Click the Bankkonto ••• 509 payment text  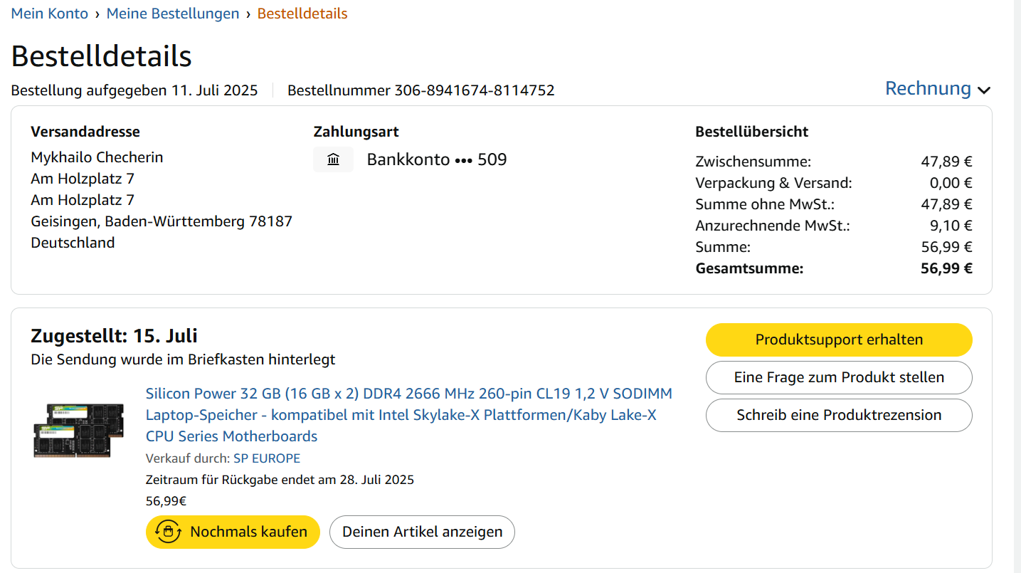point(436,159)
